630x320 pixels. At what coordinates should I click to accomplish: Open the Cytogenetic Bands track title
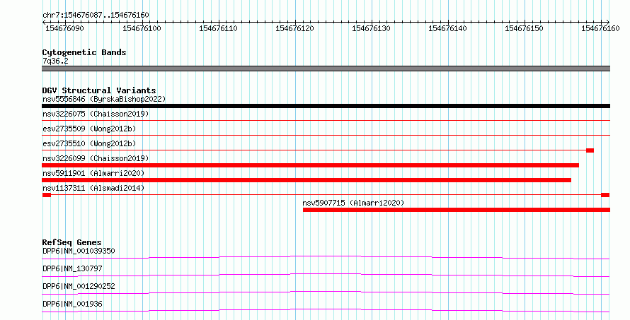pos(84,52)
